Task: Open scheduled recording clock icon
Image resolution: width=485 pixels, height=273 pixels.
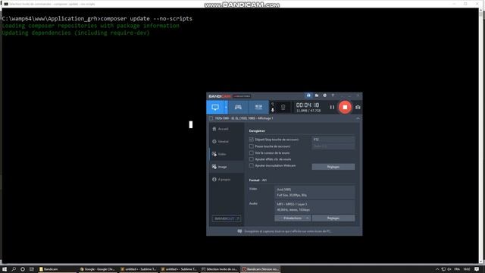Action: tap(325, 96)
